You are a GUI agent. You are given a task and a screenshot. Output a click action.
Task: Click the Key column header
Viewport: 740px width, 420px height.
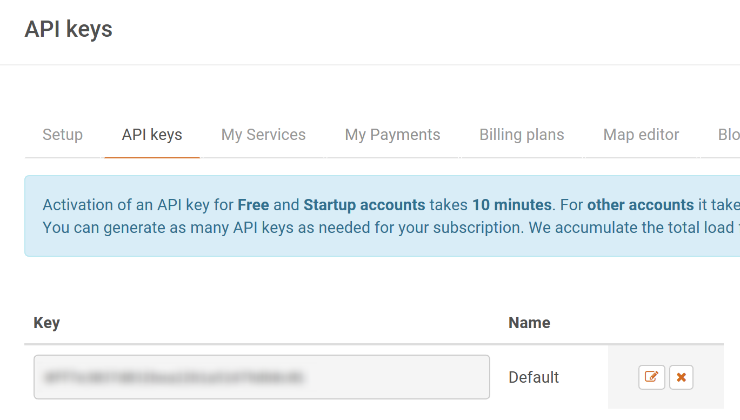tap(46, 323)
